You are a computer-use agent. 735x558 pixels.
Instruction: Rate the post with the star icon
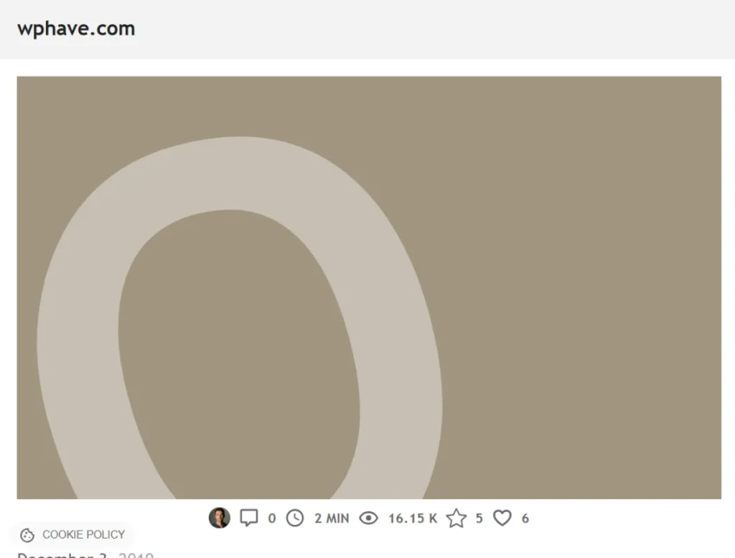[456, 519]
